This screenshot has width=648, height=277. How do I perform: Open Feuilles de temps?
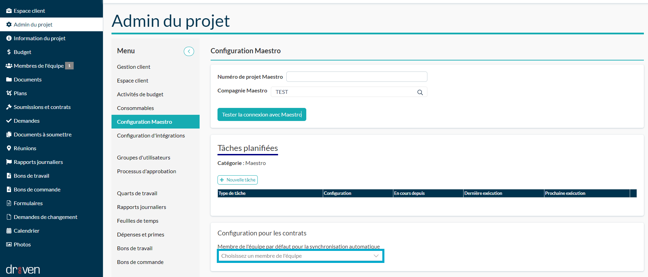[x=156, y=221]
